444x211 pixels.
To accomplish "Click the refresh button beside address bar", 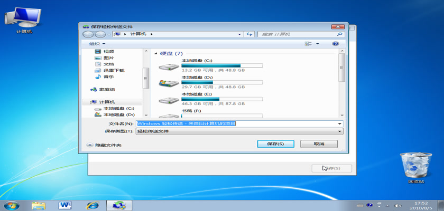I will click(249, 34).
